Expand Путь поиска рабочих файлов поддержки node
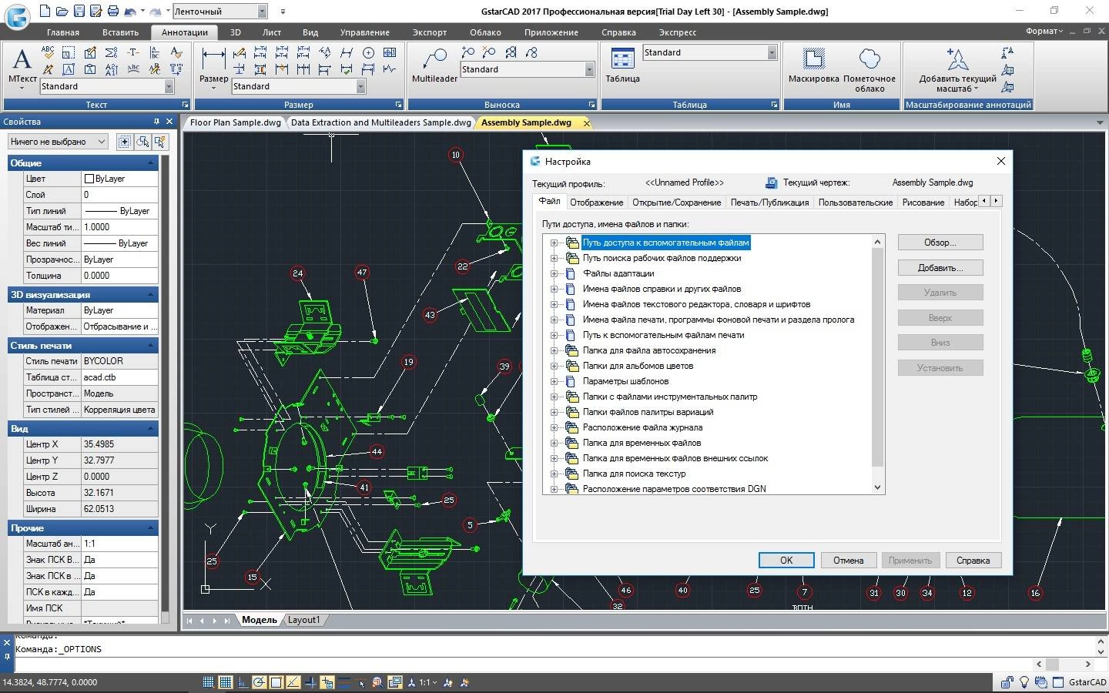Screen dimensions: 1109x693 [554, 258]
